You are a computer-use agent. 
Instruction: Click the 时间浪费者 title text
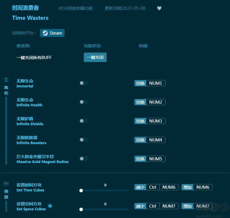pos(25,8)
